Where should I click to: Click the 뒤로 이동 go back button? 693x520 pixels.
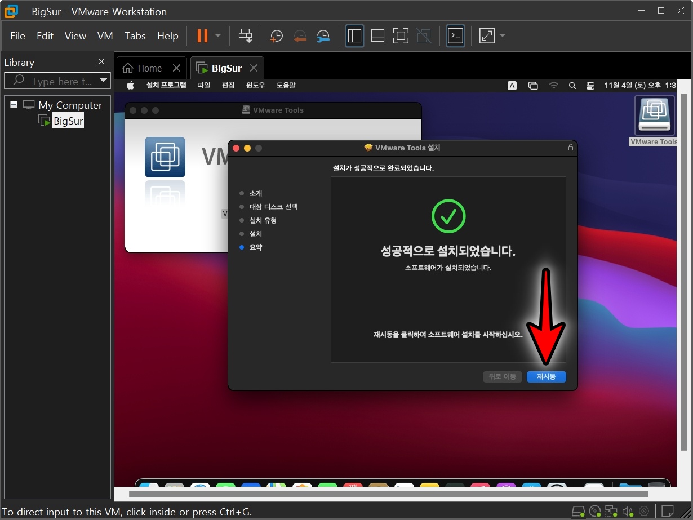point(502,377)
